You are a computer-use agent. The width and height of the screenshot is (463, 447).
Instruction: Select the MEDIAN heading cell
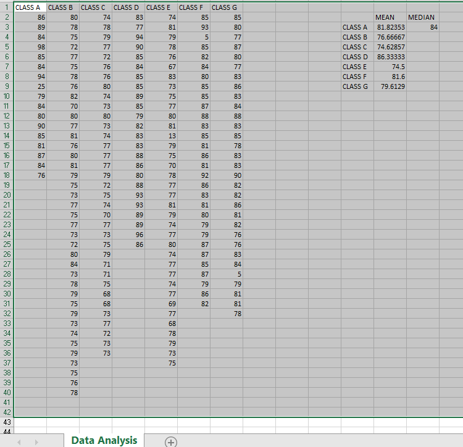(423, 17)
